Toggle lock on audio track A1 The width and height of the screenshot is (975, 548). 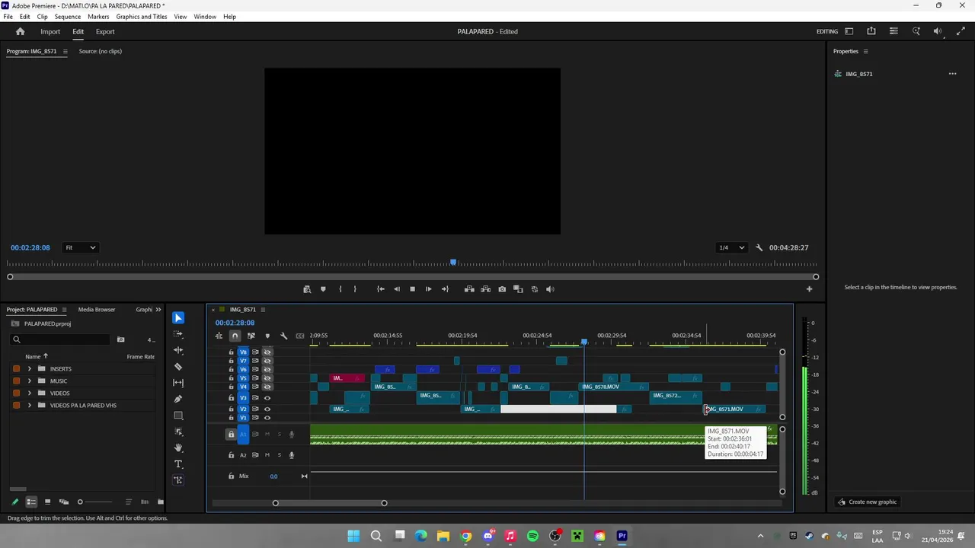click(x=231, y=435)
